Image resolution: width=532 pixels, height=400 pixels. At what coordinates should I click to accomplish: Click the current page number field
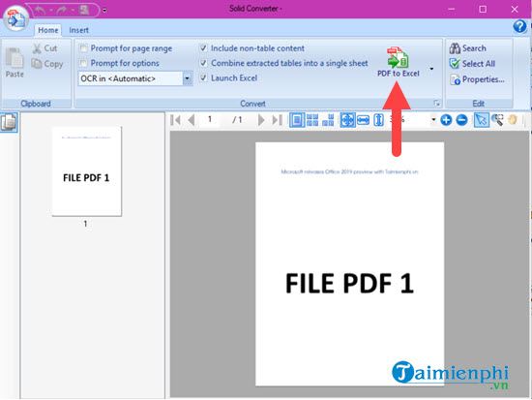pos(210,120)
